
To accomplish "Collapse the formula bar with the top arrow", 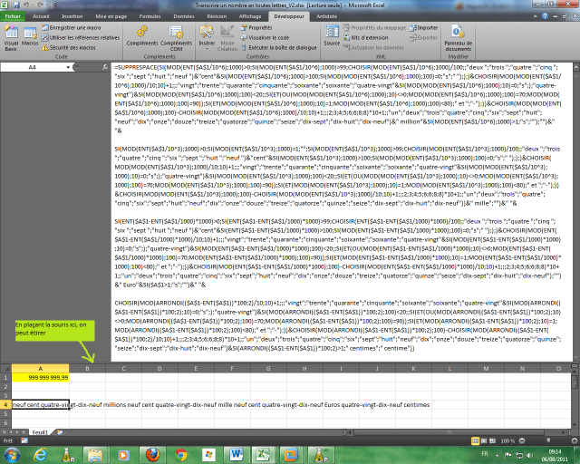I will tap(575, 66).
